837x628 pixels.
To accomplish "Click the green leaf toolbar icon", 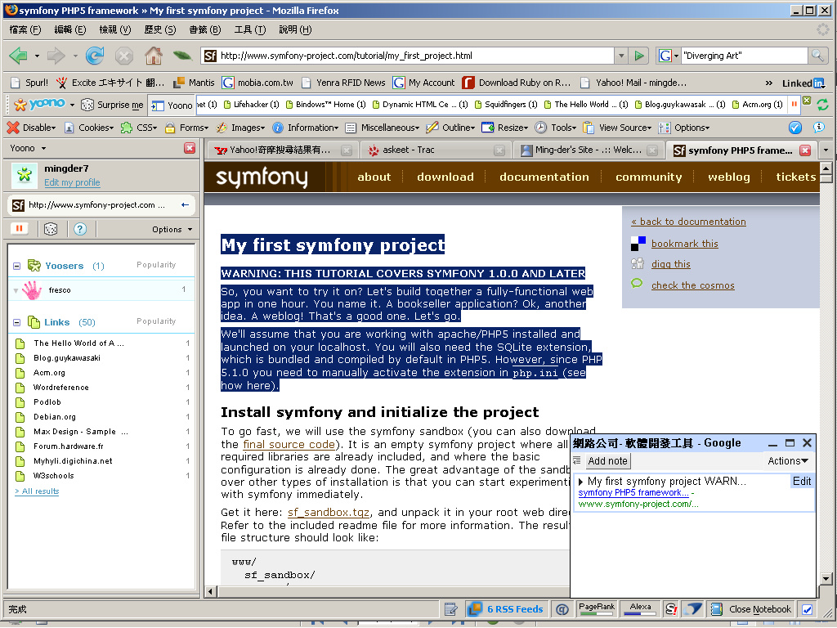I will pyautogui.click(x=182, y=56).
